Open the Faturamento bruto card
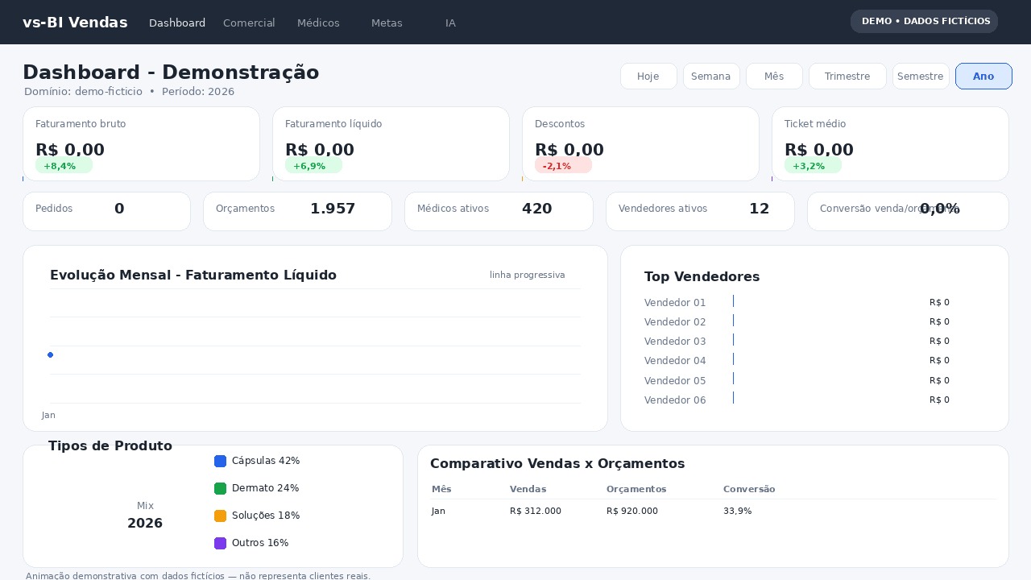Screen dimensions: 1031x580 click(141, 143)
